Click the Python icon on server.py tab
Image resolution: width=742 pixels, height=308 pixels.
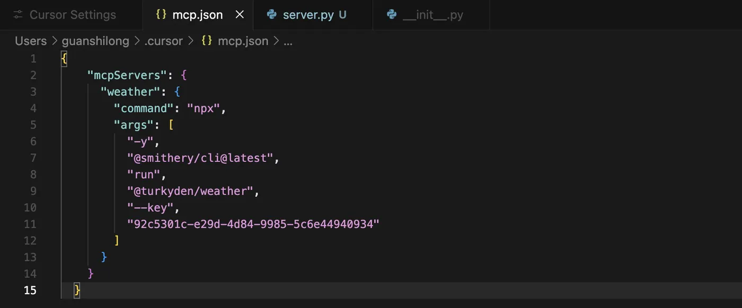click(272, 15)
